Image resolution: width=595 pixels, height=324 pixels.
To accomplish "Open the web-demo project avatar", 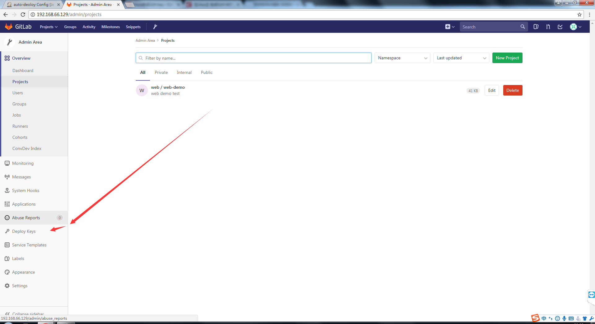I will point(142,90).
